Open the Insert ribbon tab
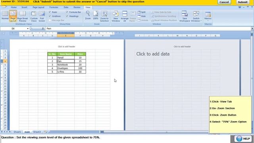The image size is (254, 143). [24, 7]
